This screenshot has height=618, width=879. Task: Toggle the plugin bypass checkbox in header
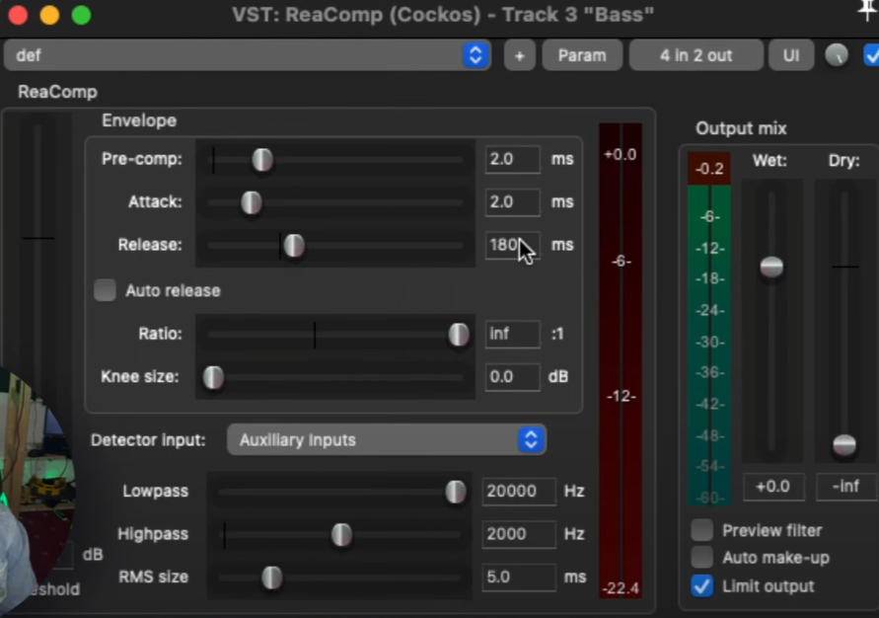click(872, 55)
